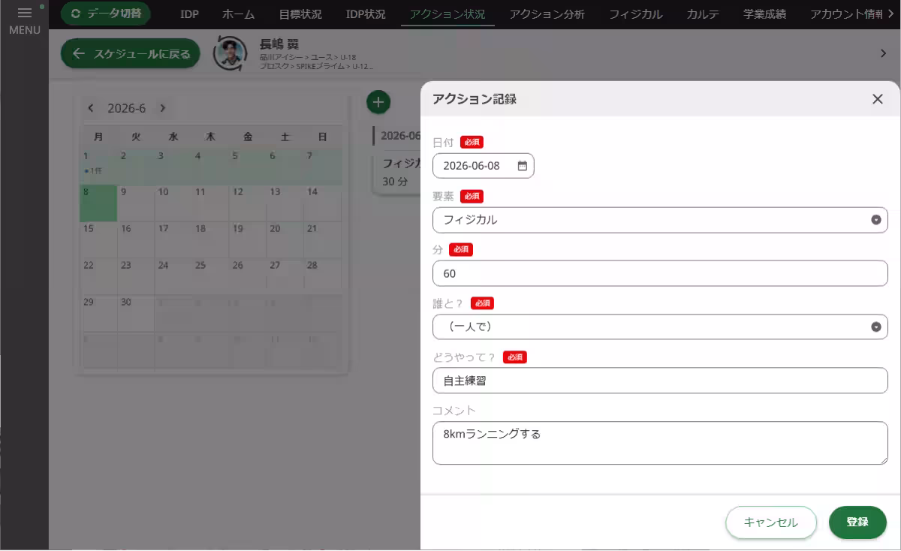Screen dimensions: 901x551
Task: Switch to the ホーム tab
Action: point(238,14)
